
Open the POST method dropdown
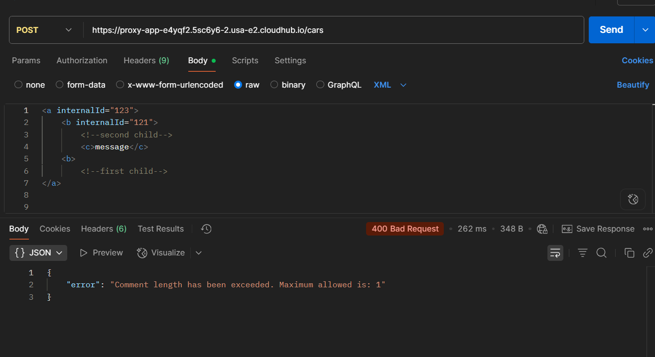click(45, 29)
